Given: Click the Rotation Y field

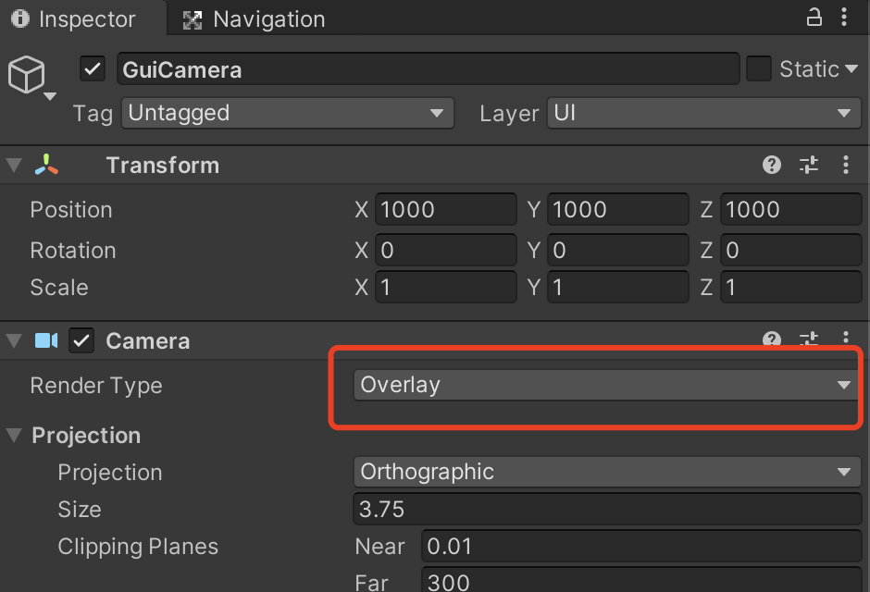Looking at the screenshot, I should (617, 250).
